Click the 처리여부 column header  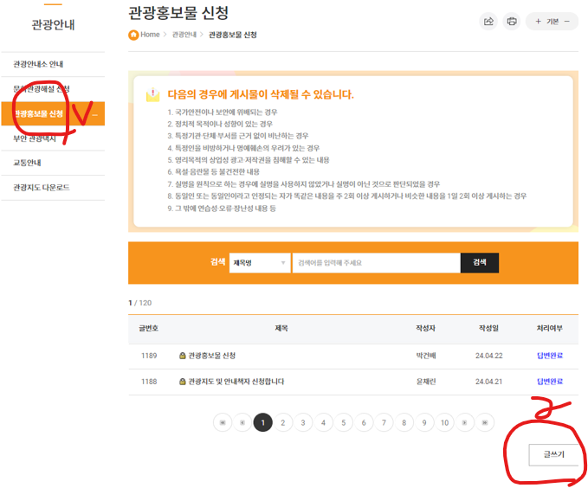coord(550,328)
